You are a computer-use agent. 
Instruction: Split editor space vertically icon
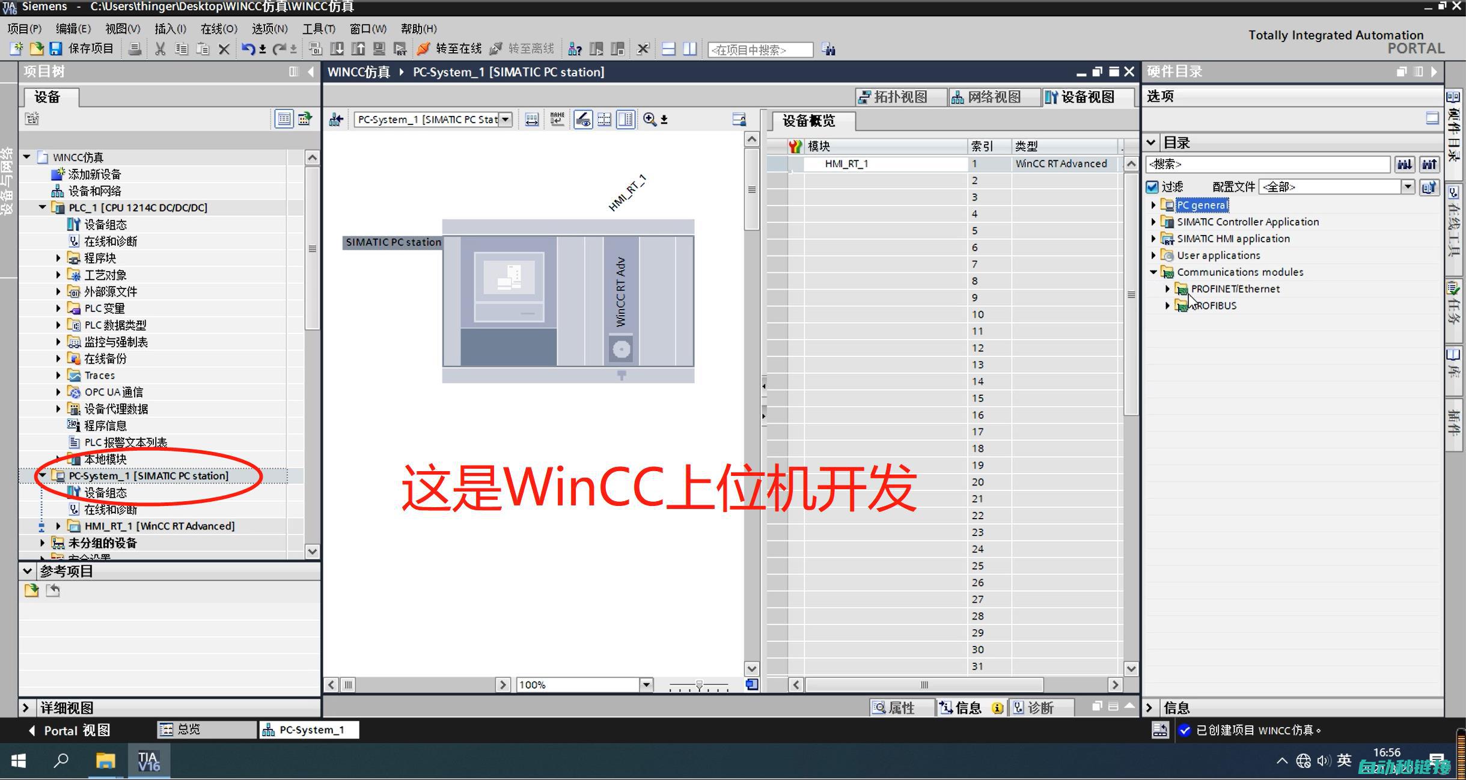(689, 49)
